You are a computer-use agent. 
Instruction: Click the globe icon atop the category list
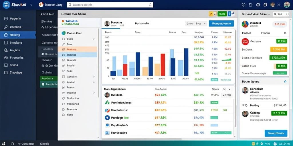click(64, 33)
